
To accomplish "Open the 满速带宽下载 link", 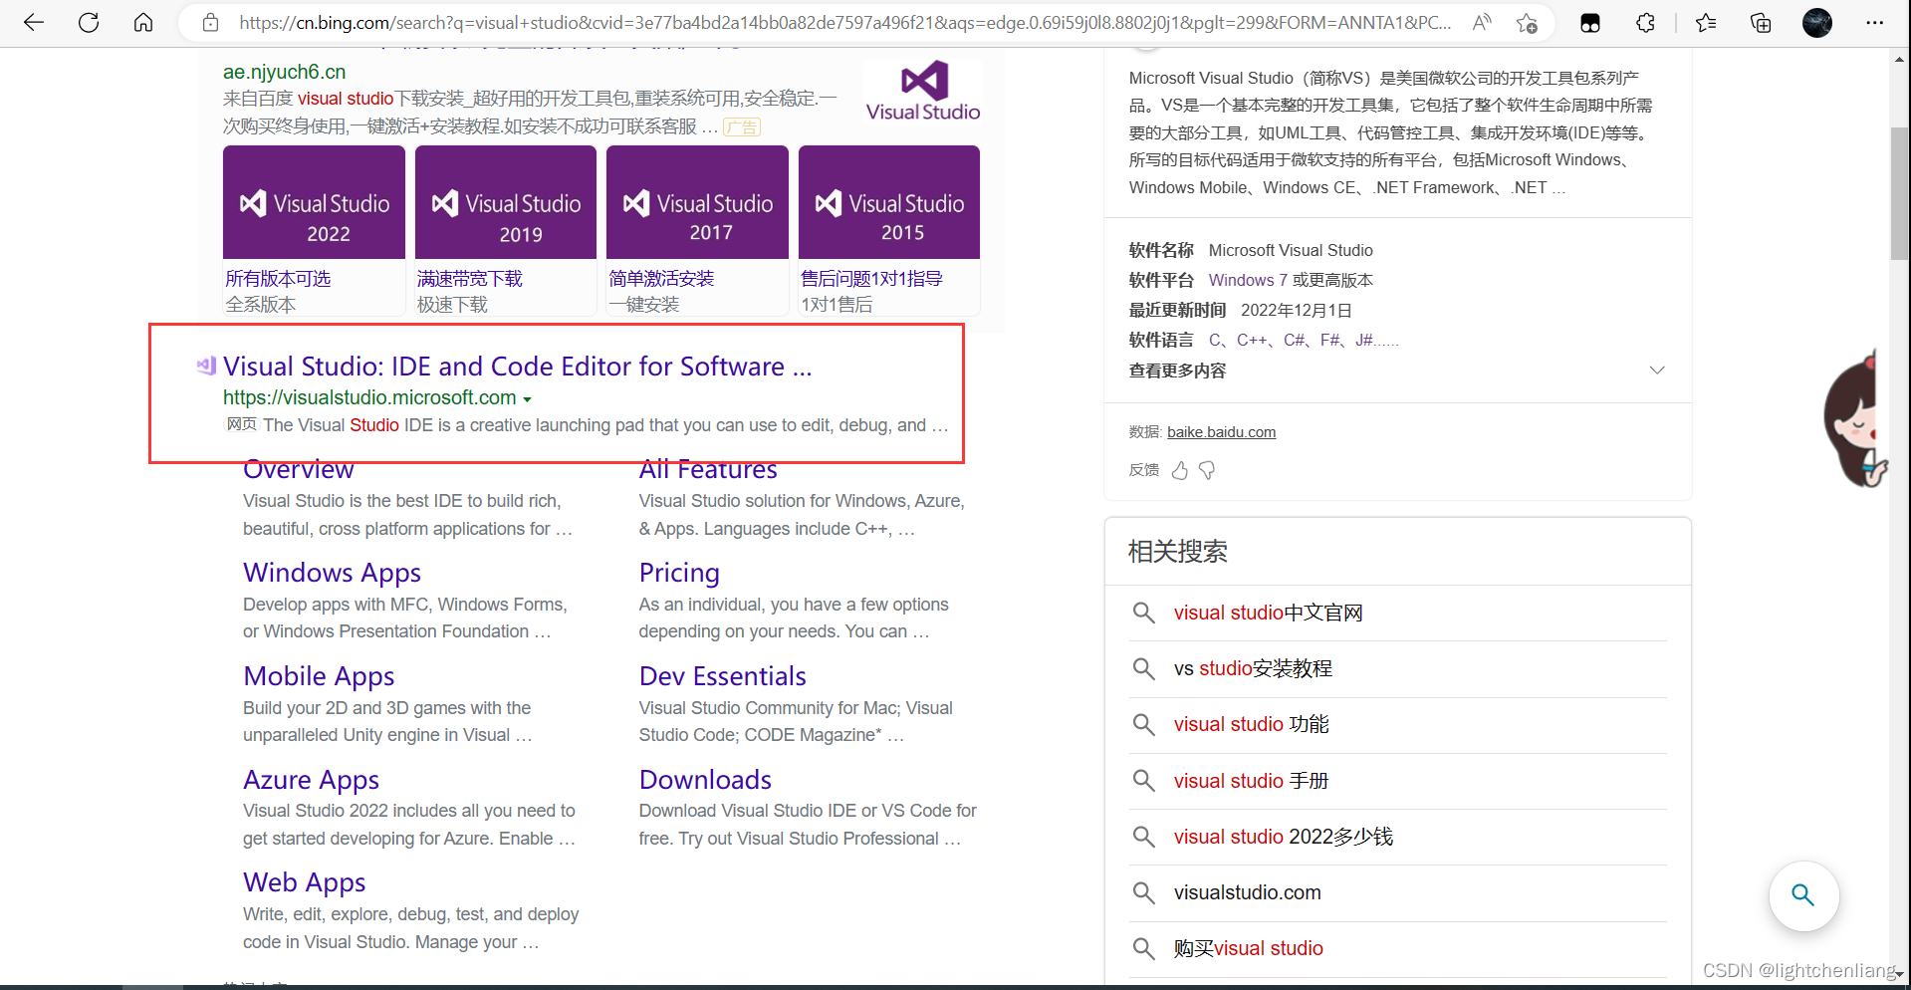I will click(x=470, y=279).
